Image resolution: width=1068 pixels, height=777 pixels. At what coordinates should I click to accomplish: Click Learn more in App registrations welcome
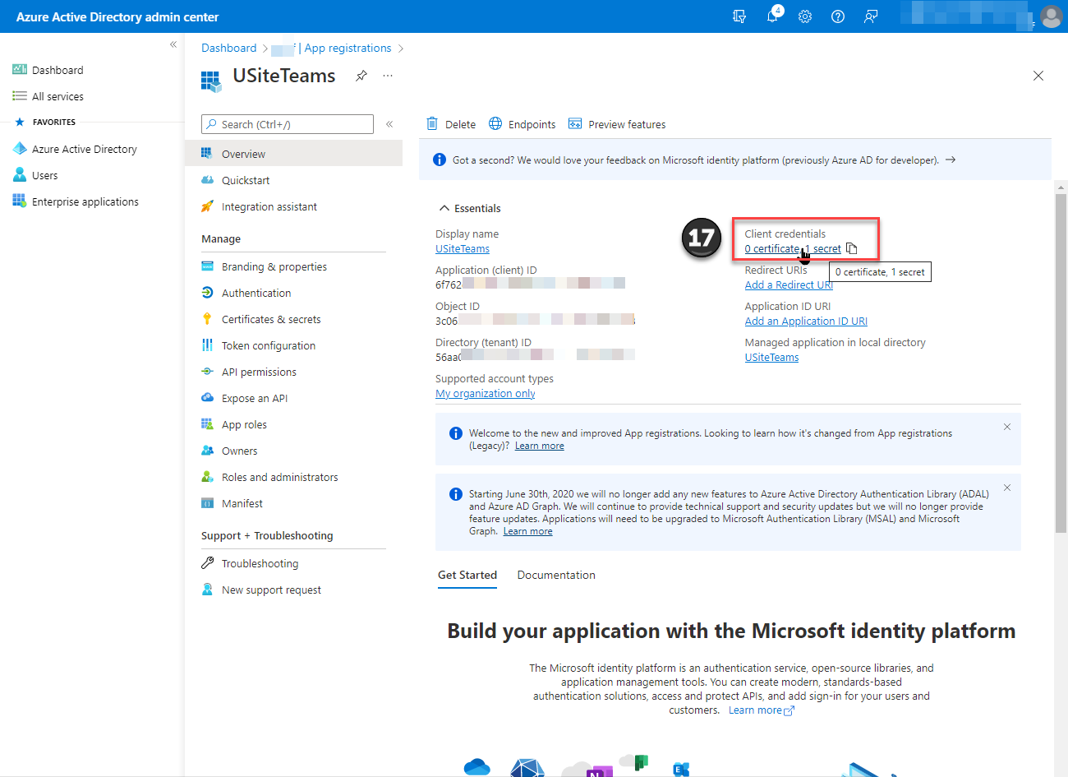point(540,446)
